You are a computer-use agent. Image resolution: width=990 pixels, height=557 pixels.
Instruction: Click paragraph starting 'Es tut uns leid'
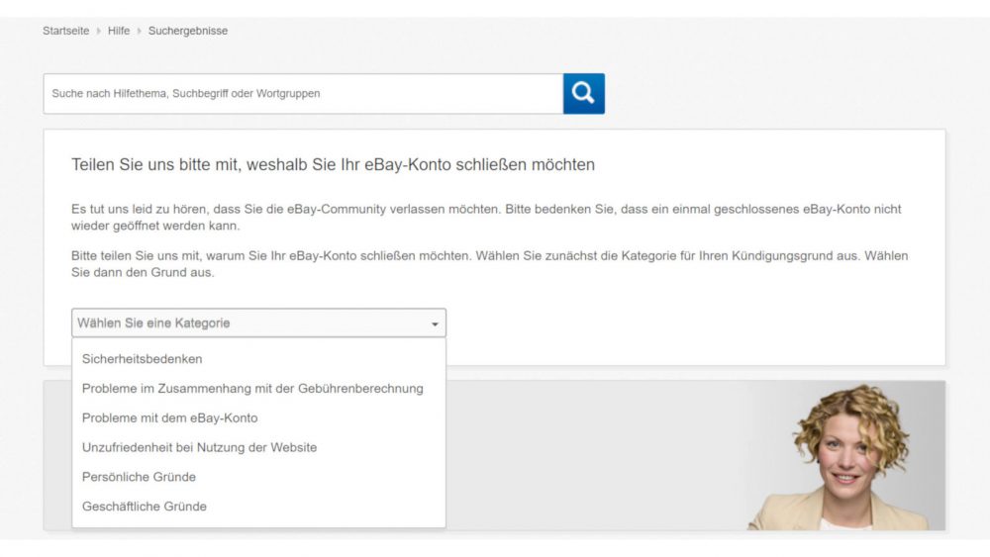point(486,217)
